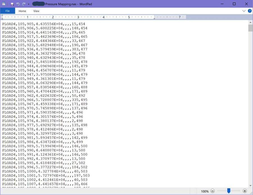The image size is (253, 195).
Task: Redo the last action
Action: (24, 4)
